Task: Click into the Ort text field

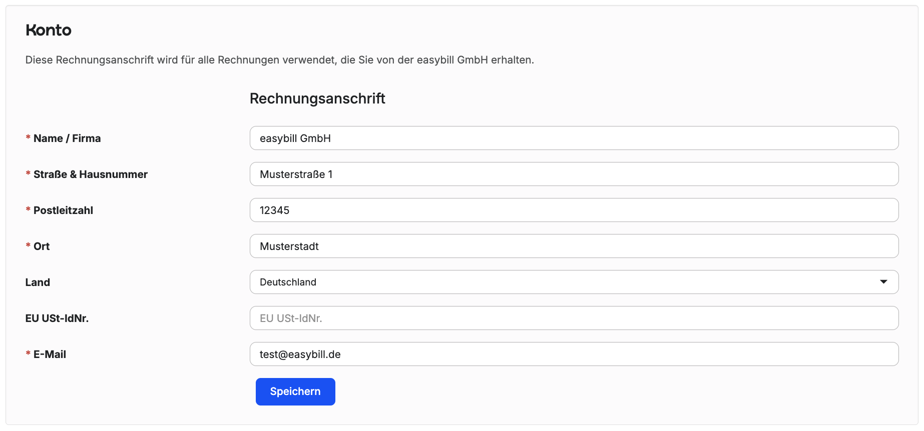Action: 574,246
